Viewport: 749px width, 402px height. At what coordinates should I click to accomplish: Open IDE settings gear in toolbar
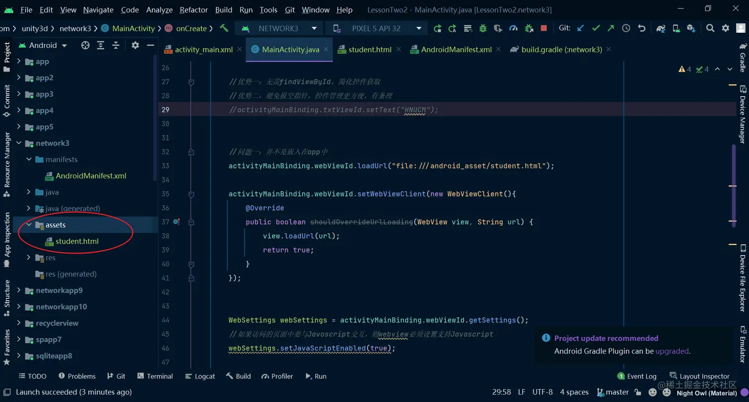726,28
